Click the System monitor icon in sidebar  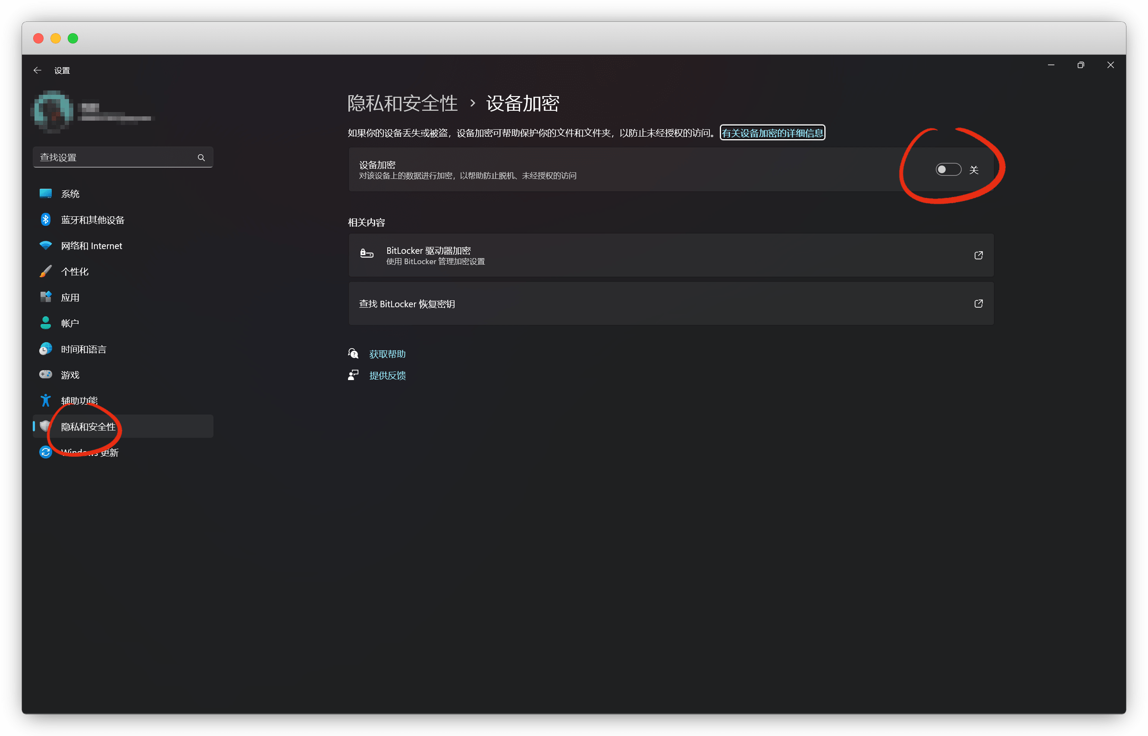click(45, 193)
